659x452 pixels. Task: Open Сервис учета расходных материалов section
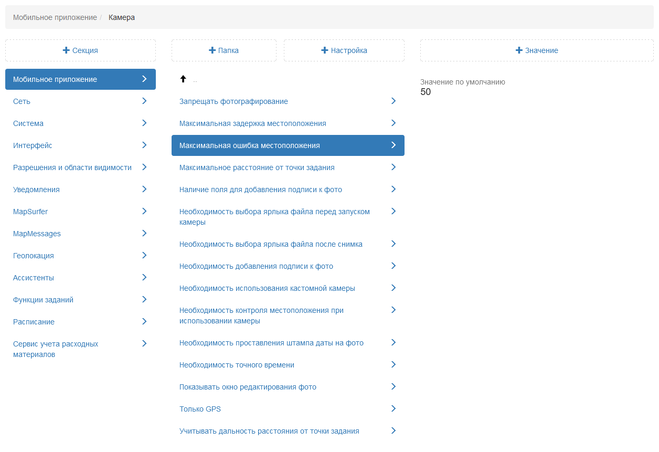point(80,349)
